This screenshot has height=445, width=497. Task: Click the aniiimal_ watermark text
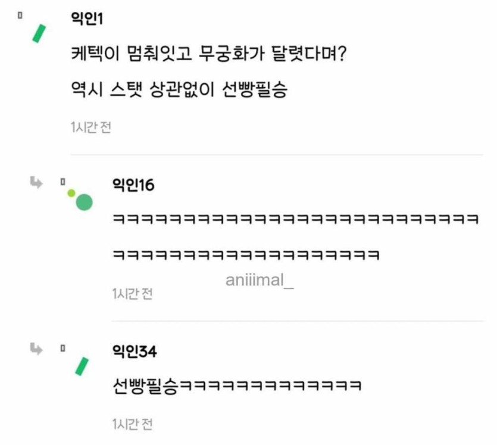[260, 280]
